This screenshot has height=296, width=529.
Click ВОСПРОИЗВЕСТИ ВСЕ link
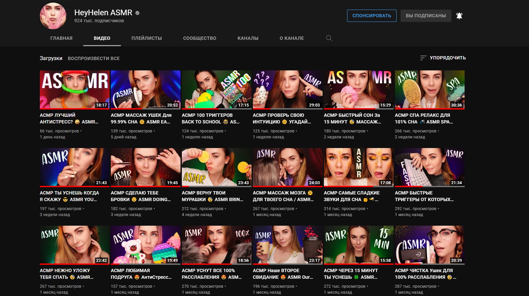click(94, 58)
